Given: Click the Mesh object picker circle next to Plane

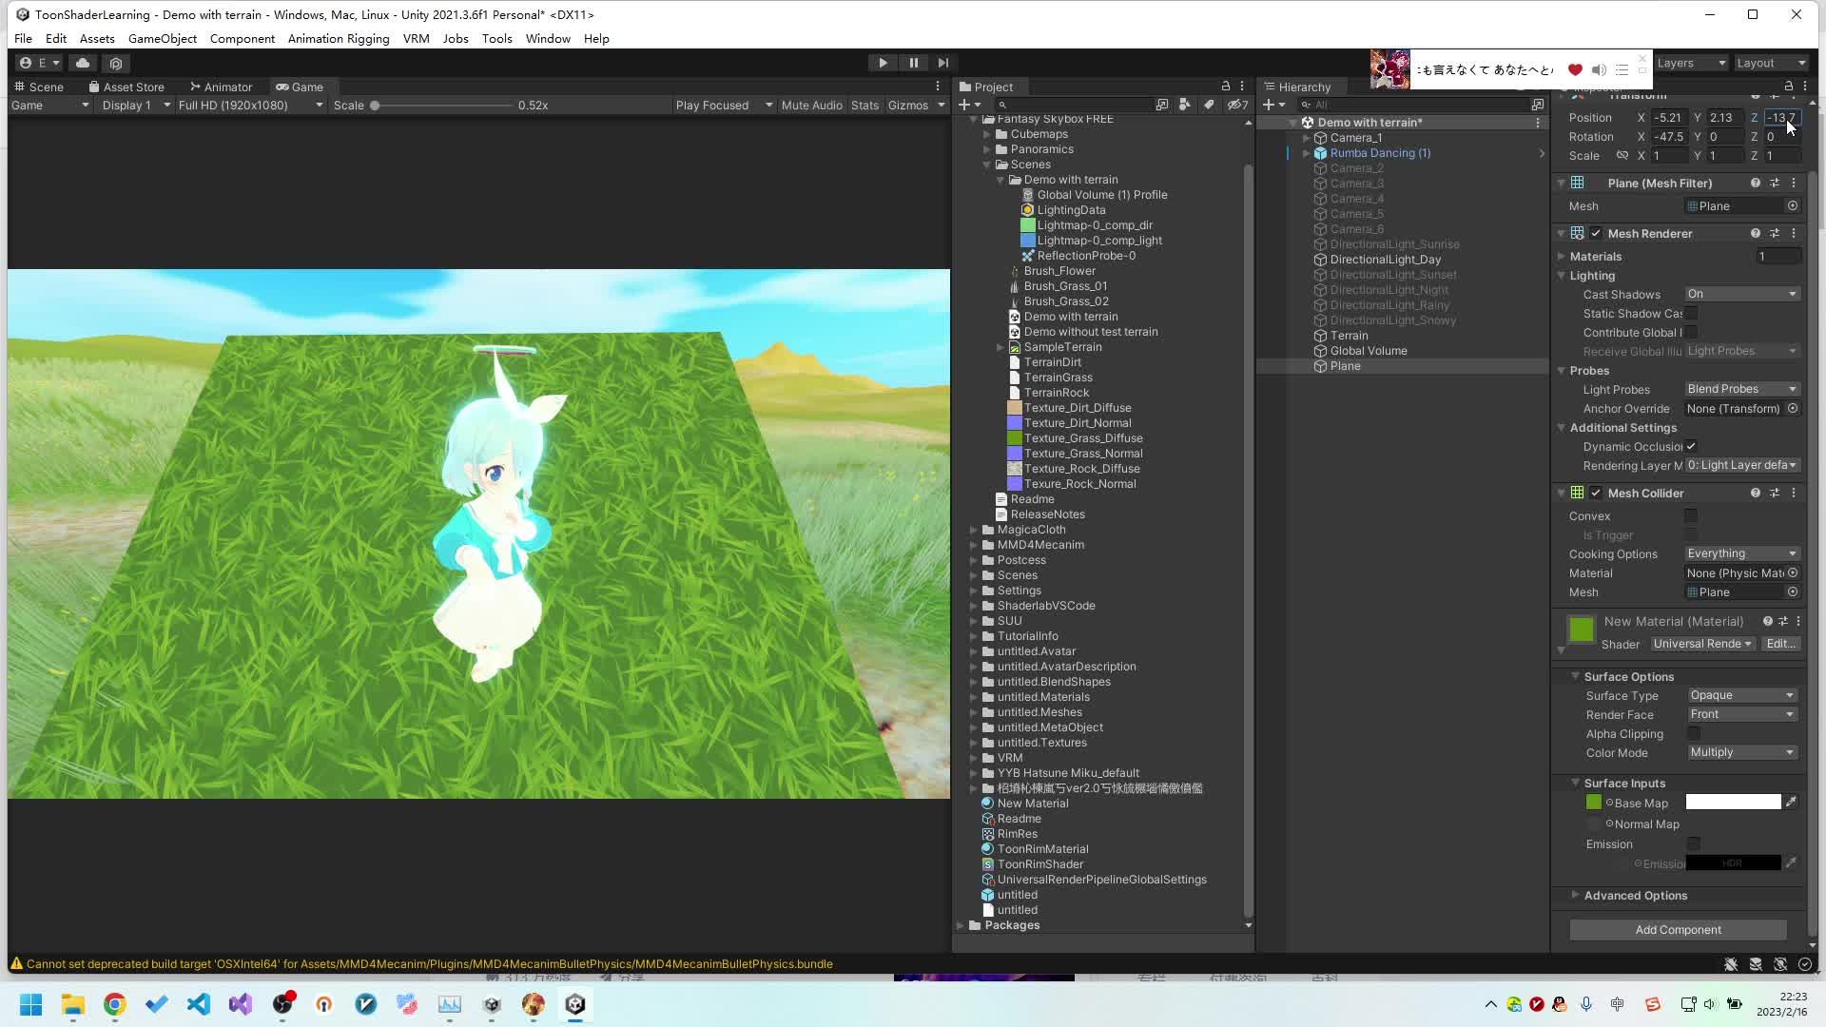Looking at the screenshot, I should pyautogui.click(x=1793, y=205).
